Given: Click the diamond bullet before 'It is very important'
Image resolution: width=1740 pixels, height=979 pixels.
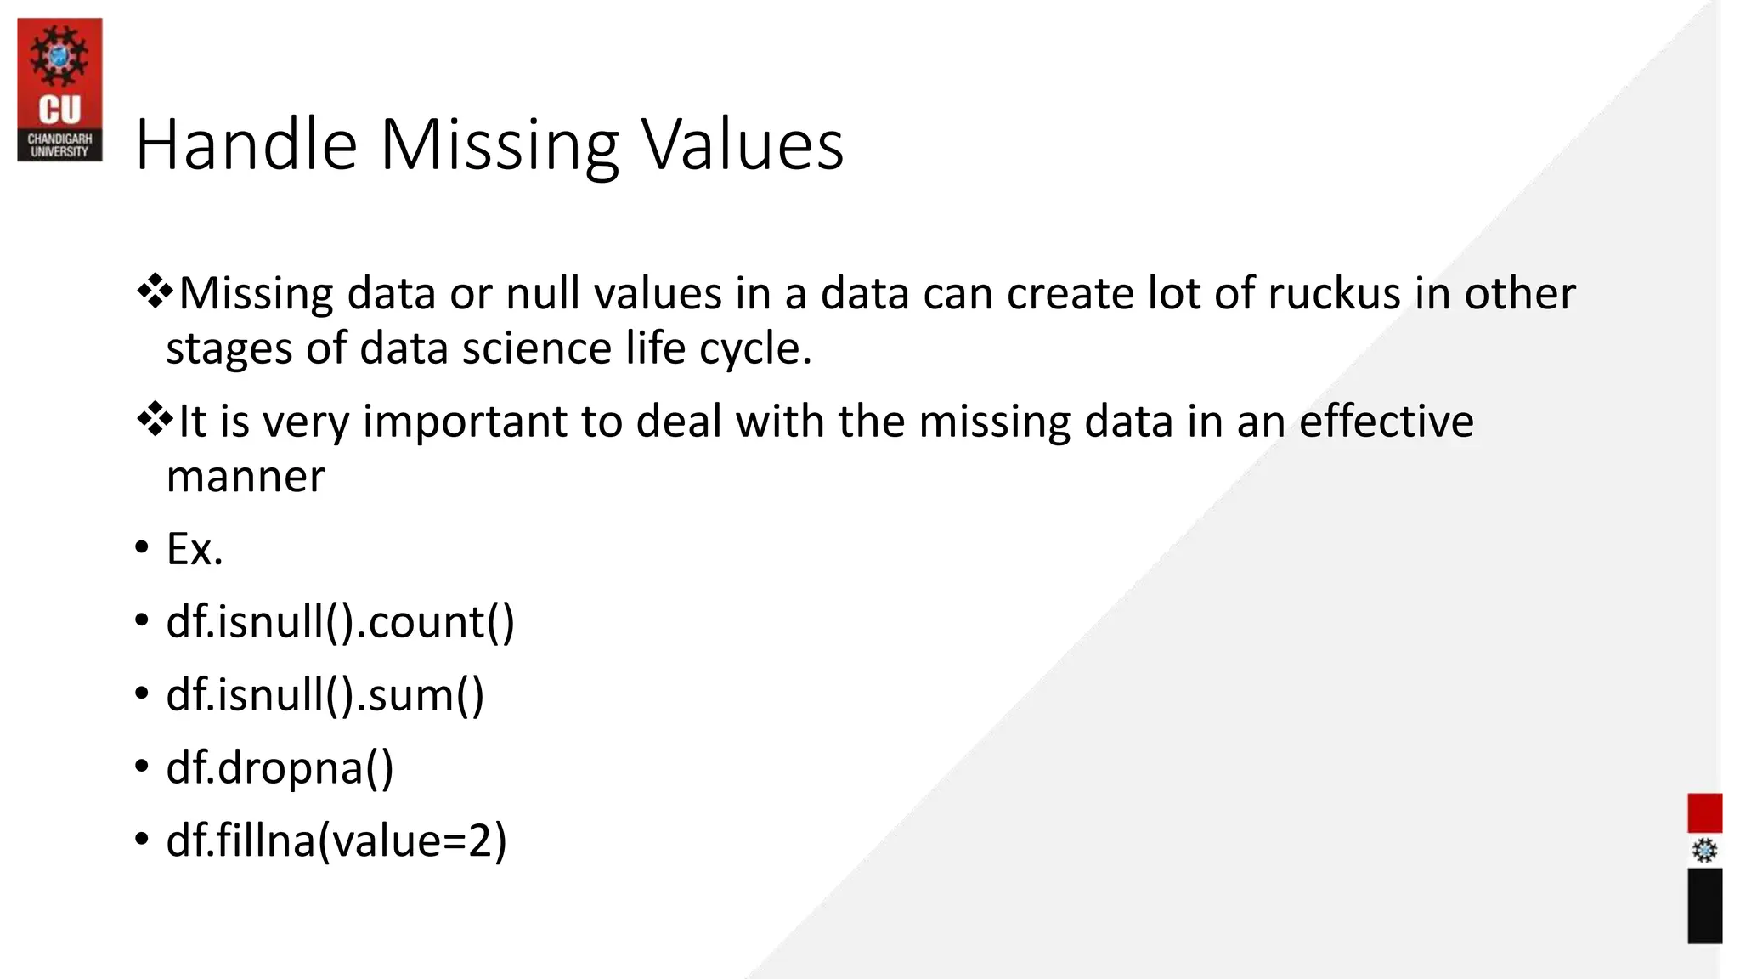Looking at the screenshot, I should [x=155, y=420].
